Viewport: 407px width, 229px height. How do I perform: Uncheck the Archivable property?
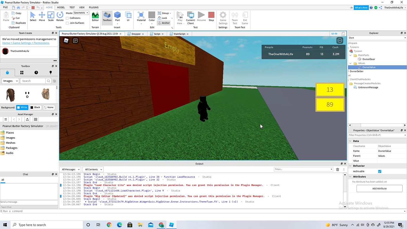point(380,171)
